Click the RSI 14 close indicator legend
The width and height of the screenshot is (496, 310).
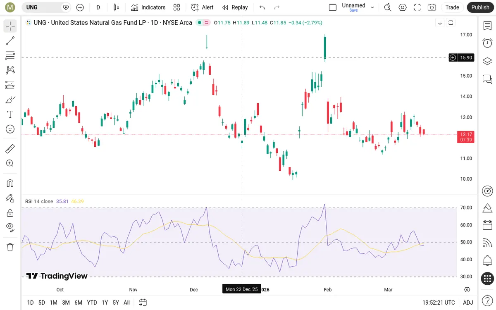[39, 201]
